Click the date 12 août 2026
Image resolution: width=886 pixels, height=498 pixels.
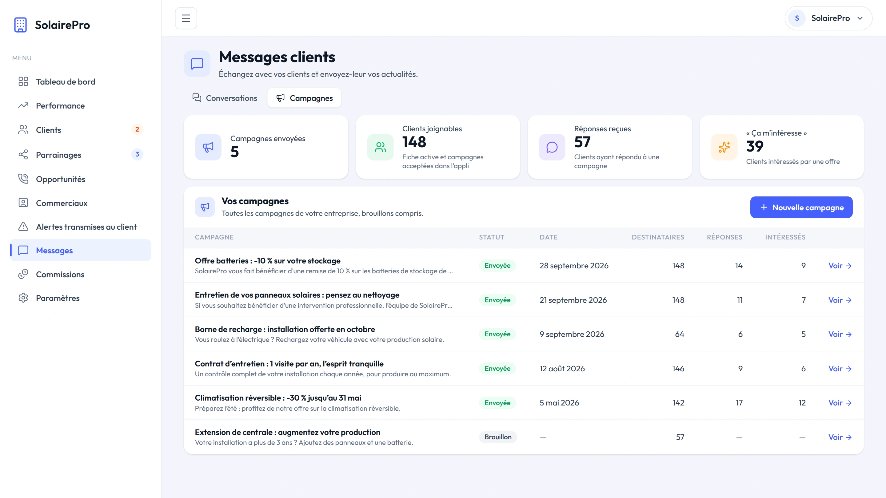(562, 369)
